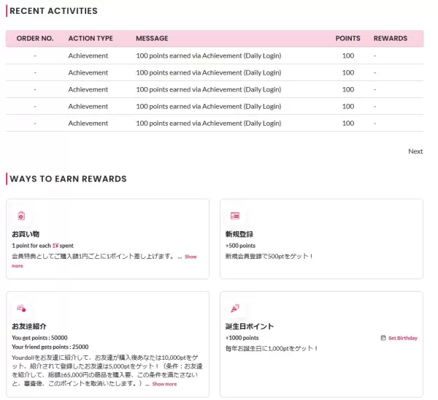The height and width of the screenshot is (400, 438).
Task: Click 新規会員登録で500ptをゲット！ description
Action: pyautogui.click(x=269, y=256)
